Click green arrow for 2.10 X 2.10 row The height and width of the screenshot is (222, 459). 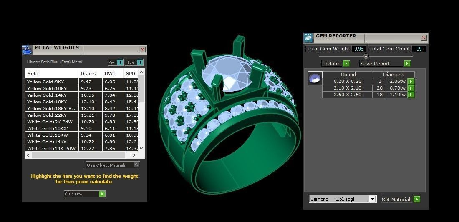click(x=411, y=88)
